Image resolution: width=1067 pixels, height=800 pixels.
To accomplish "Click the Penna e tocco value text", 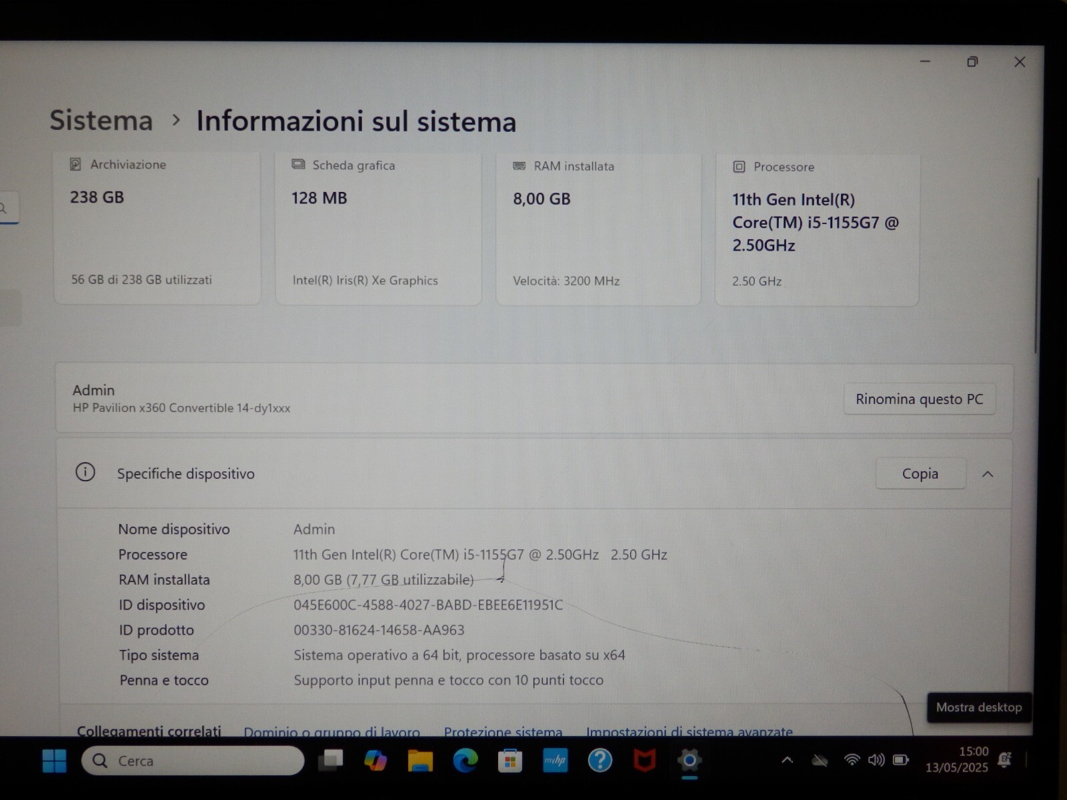I will coord(449,680).
